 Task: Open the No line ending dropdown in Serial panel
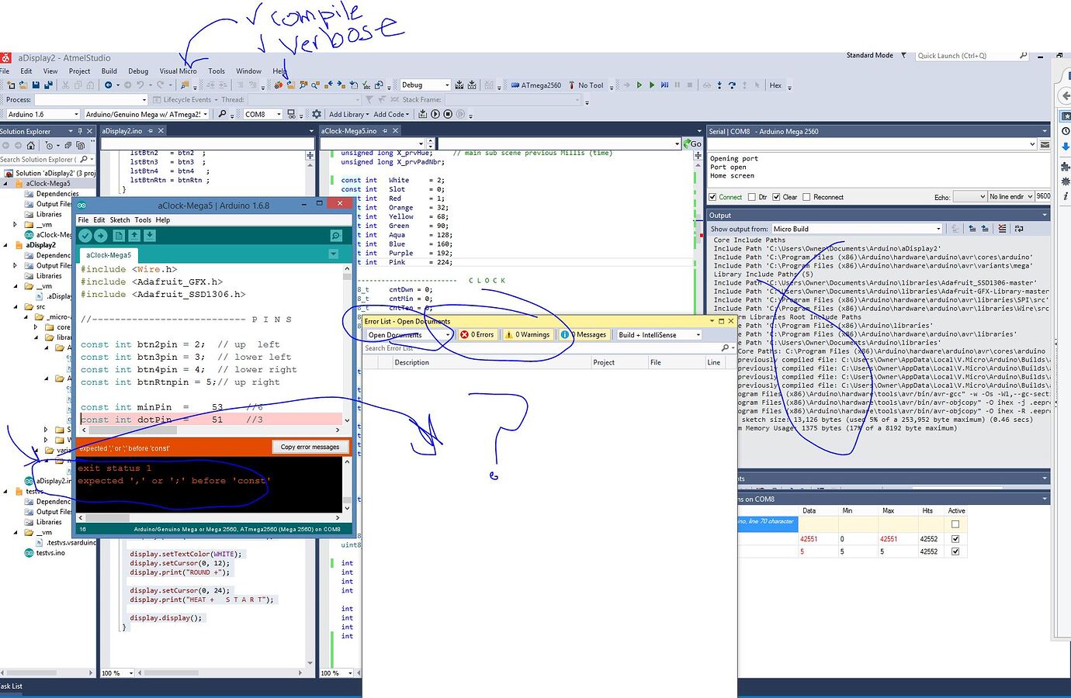1010,197
